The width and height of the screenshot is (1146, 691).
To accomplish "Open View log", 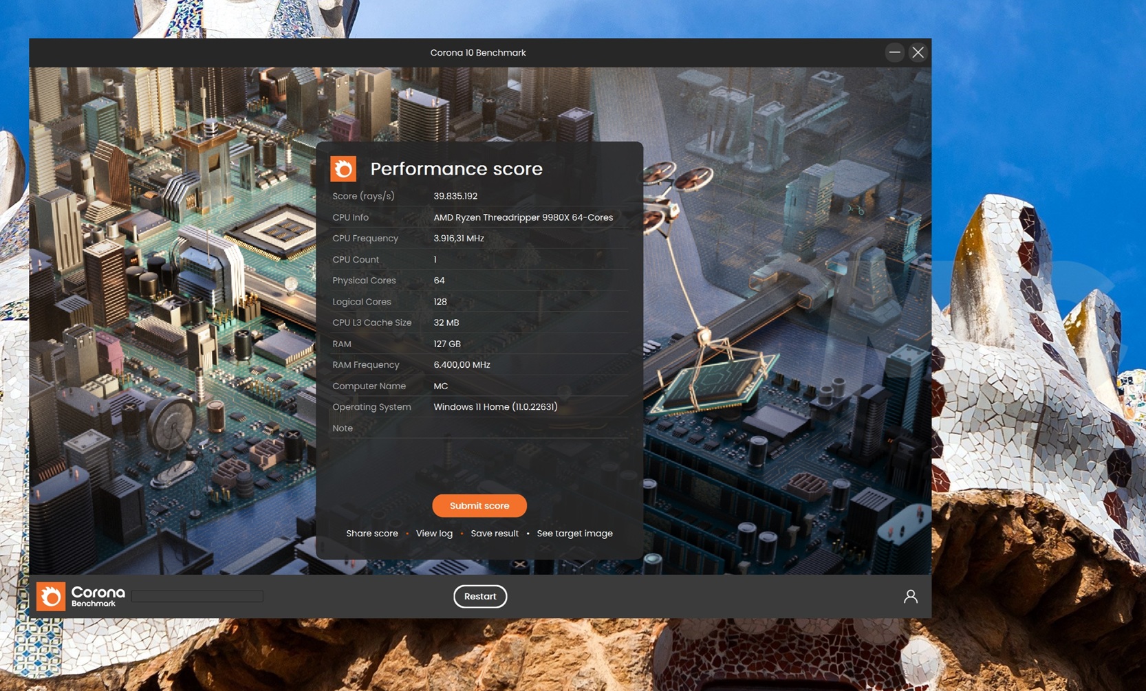I will click(x=434, y=534).
